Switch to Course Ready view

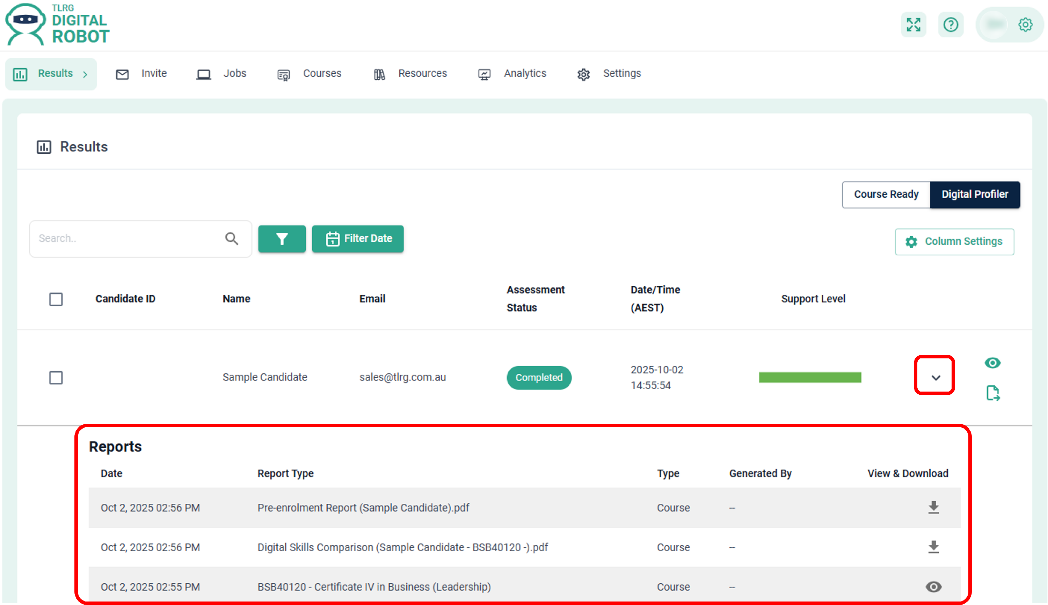pyautogui.click(x=886, y=195)
